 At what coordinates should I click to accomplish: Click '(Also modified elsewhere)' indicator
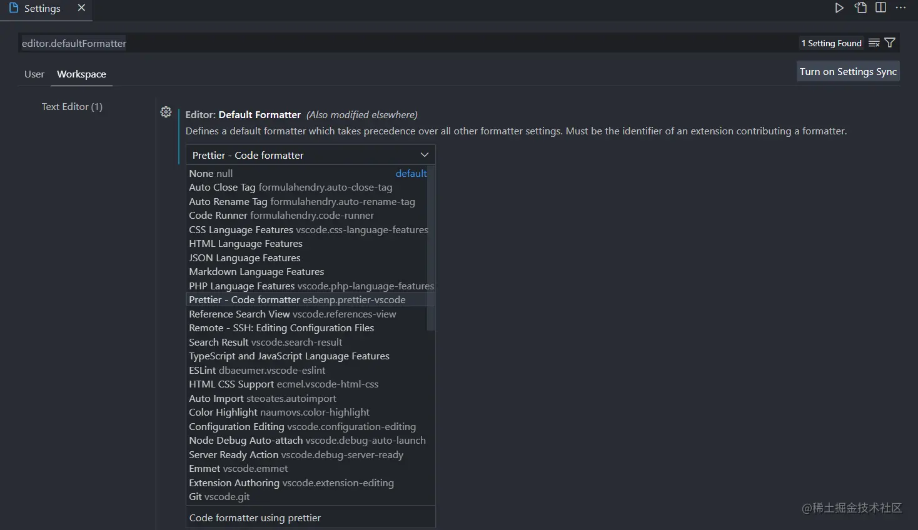coord(361,115)
